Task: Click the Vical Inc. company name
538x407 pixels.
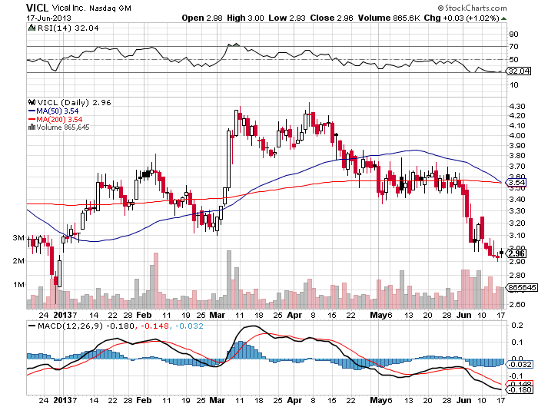Action: tap(68, 8)
